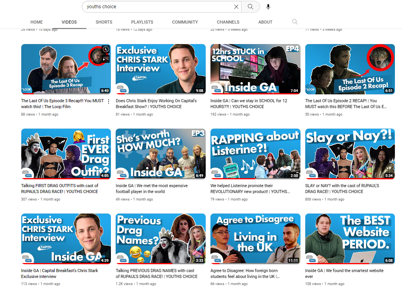Open the CHANNELS tab
The image size is (402, 289).
[228, 22]
